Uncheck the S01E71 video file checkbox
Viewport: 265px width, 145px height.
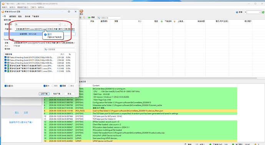coord(6,60)
